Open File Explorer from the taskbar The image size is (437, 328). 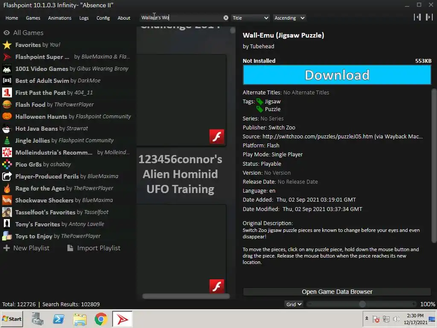point(80,319)
